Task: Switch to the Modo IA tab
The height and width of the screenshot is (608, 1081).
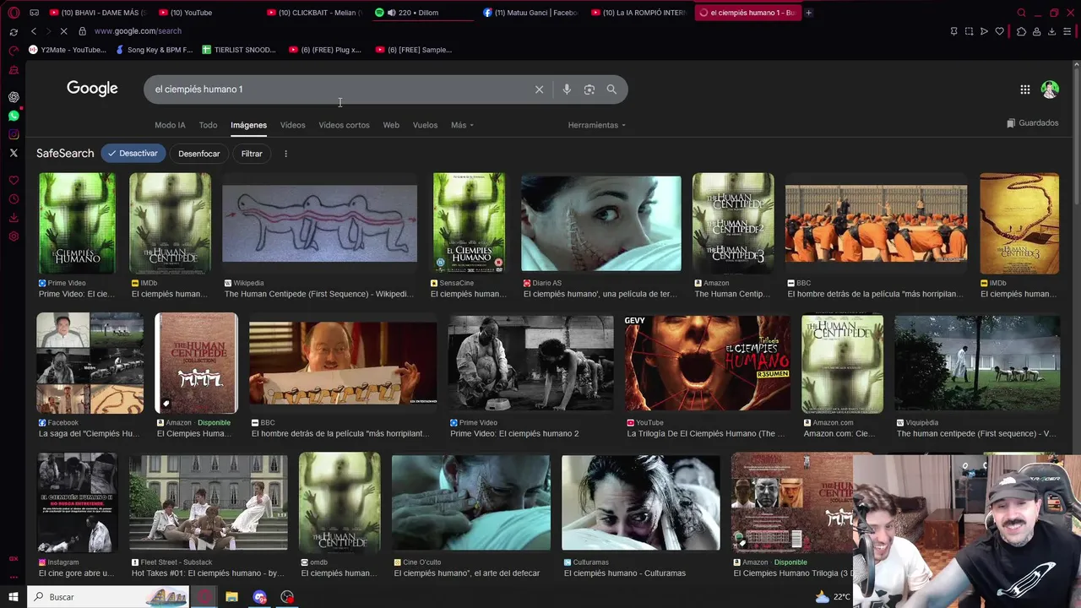Action: [x=170, y=125]
